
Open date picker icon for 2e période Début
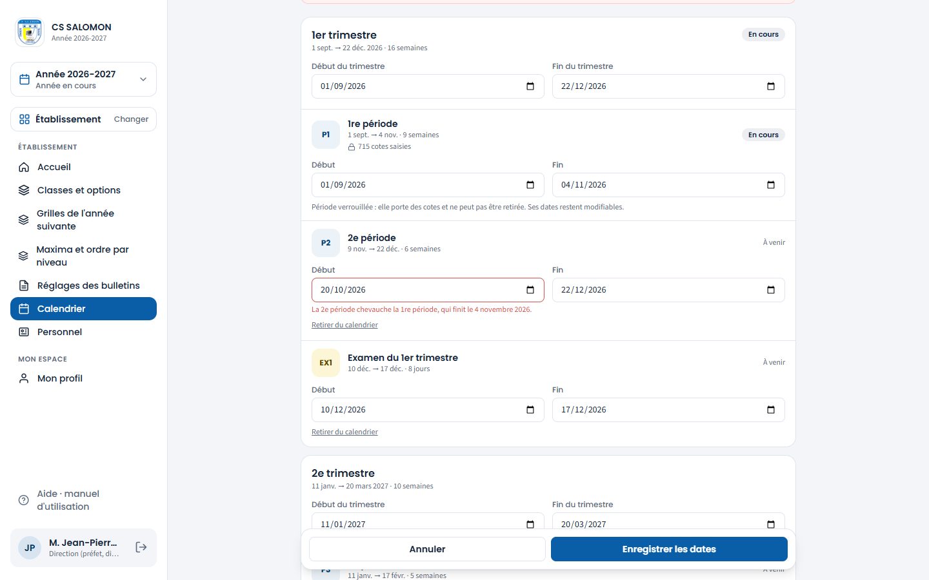[x=530, y=290]
